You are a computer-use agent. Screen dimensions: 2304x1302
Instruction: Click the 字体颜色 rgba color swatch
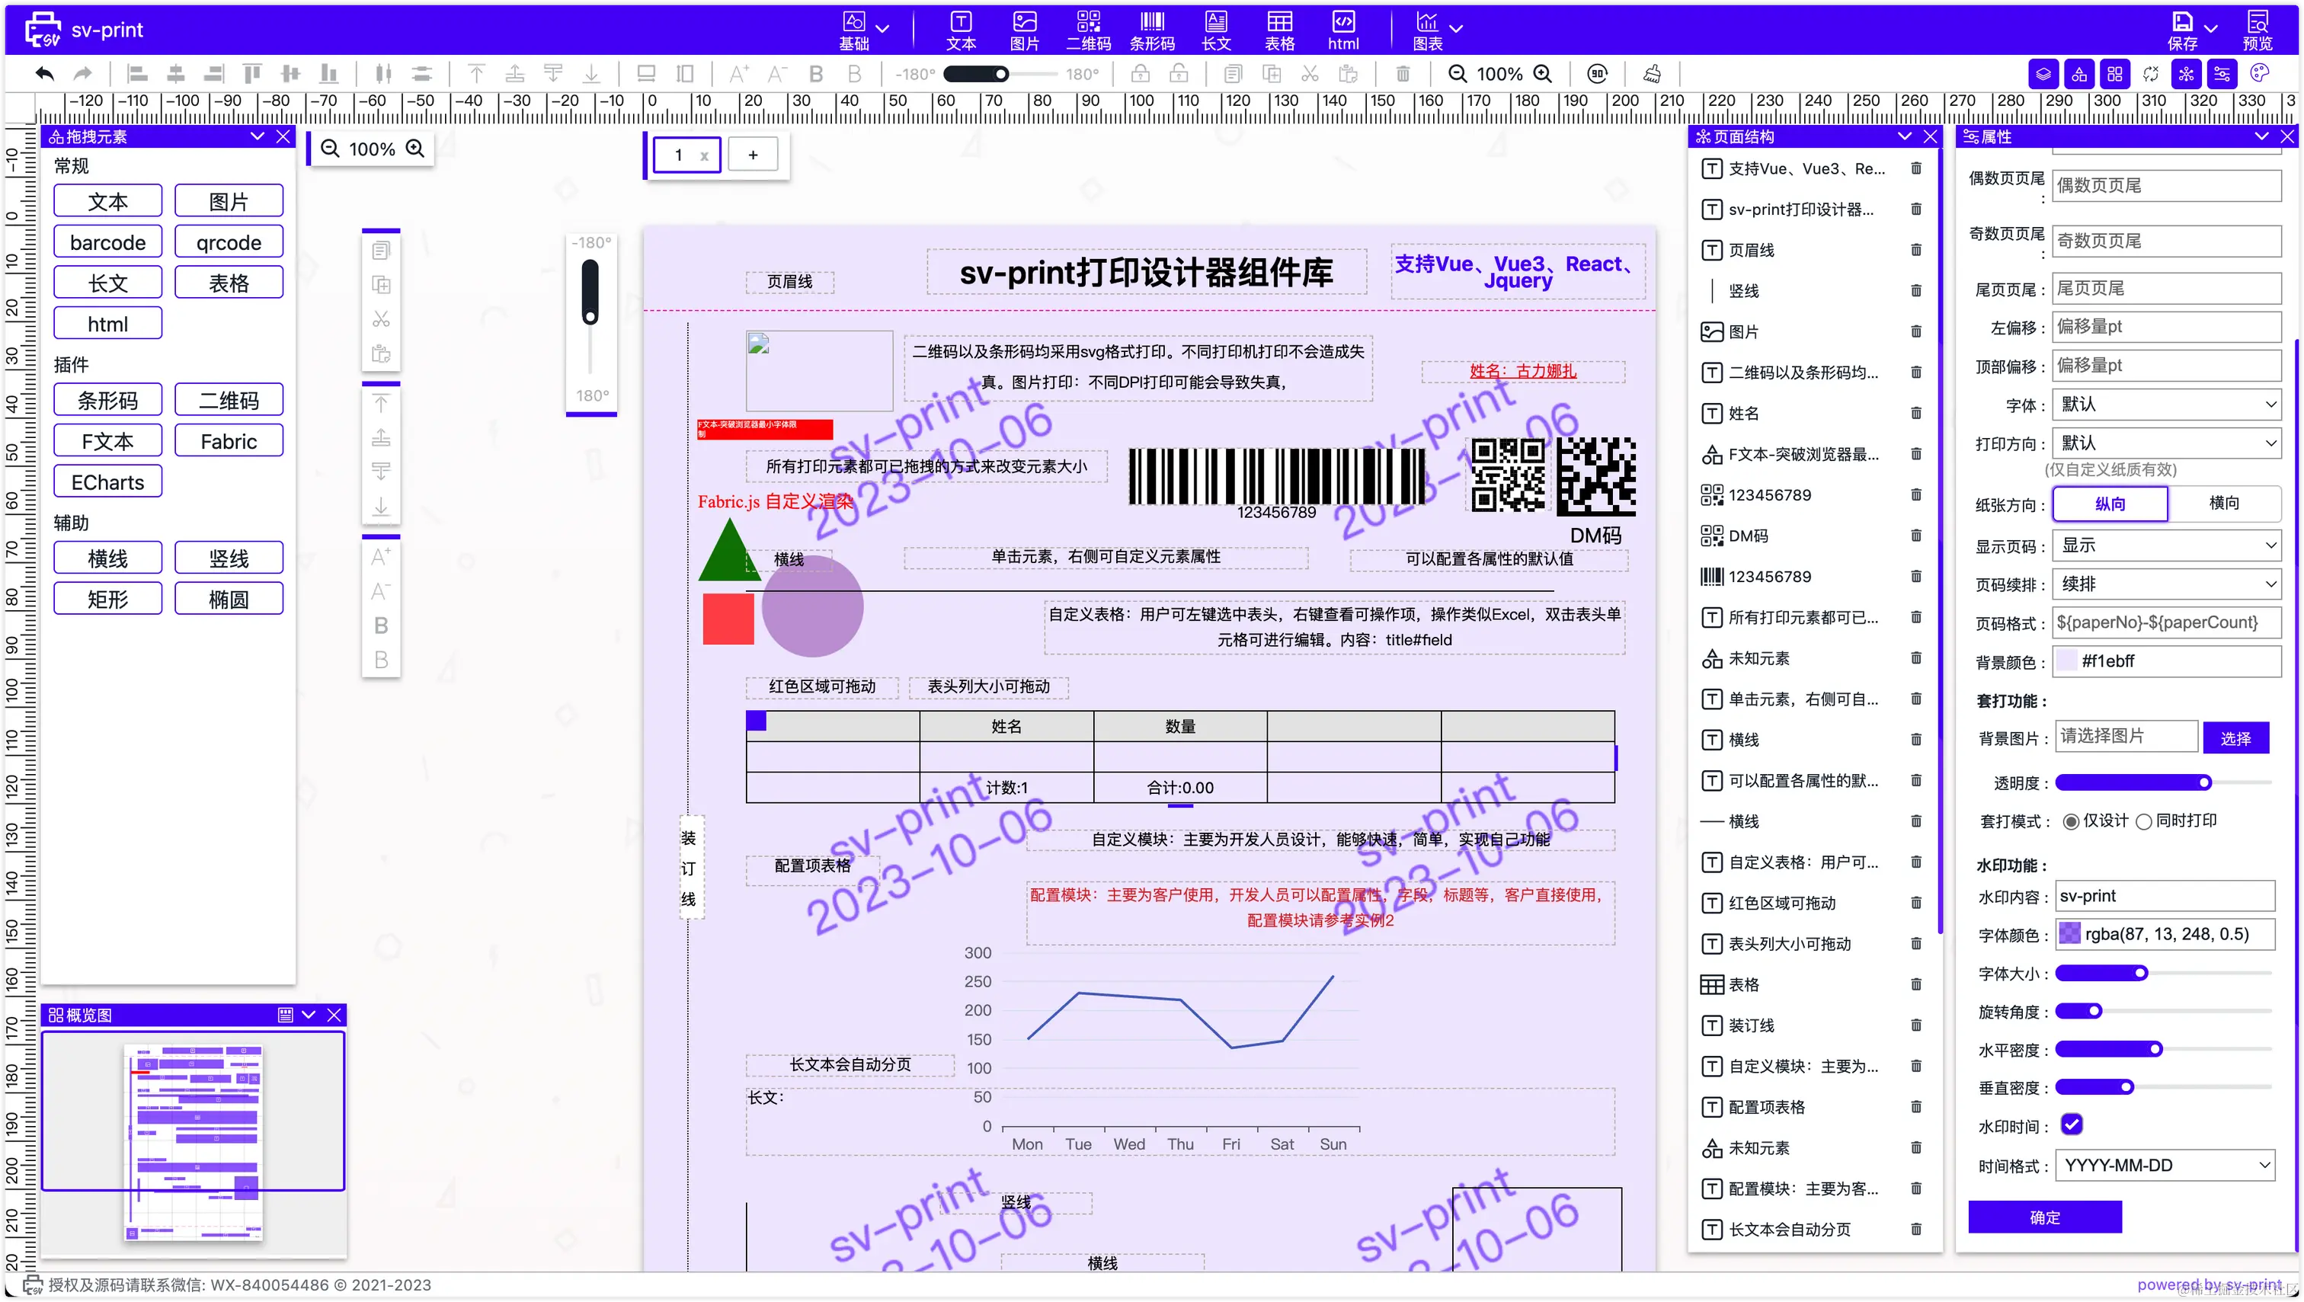[2069, 933]
